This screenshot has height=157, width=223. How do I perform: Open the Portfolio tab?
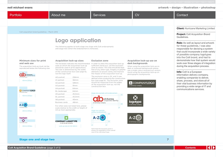pos(28,15)
